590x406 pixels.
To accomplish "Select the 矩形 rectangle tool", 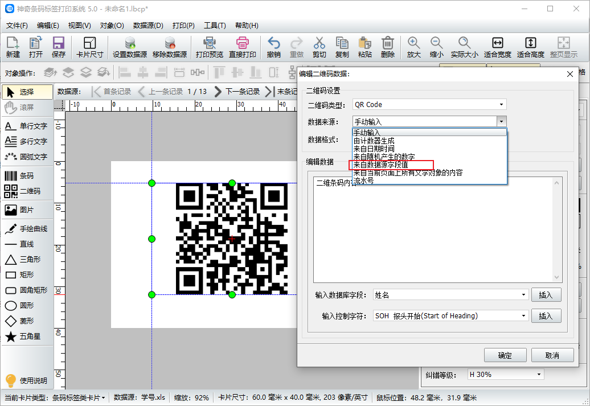I will tap(27, 274).
